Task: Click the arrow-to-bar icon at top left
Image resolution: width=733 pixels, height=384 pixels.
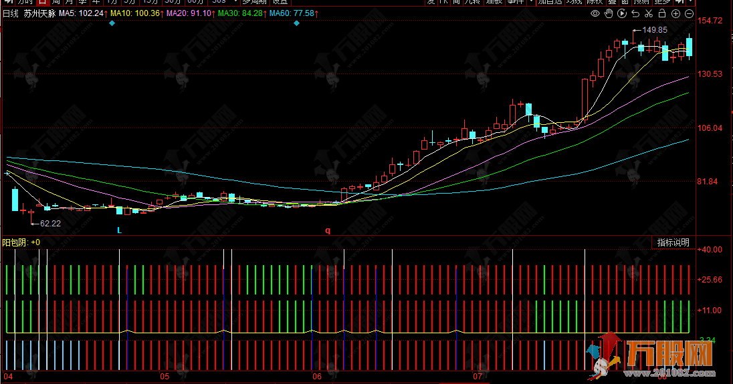Action: [x=9, y=2]
